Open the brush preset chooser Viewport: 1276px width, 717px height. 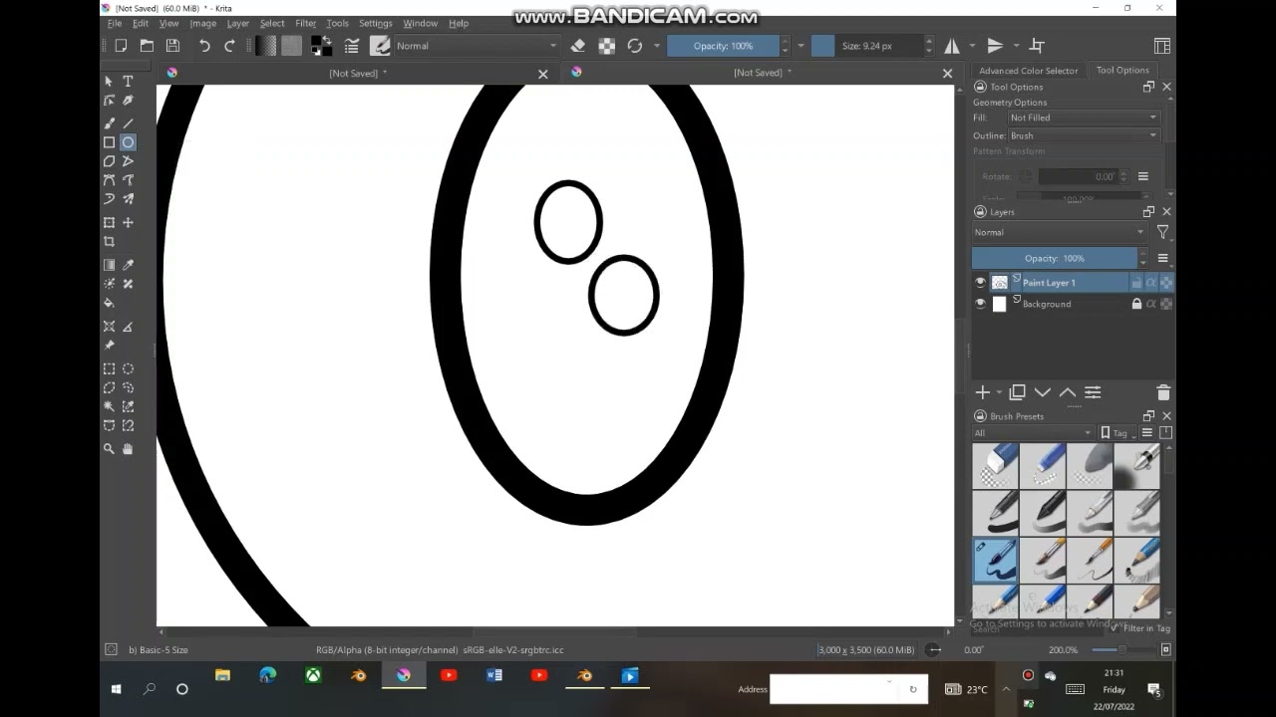[380, 46]
